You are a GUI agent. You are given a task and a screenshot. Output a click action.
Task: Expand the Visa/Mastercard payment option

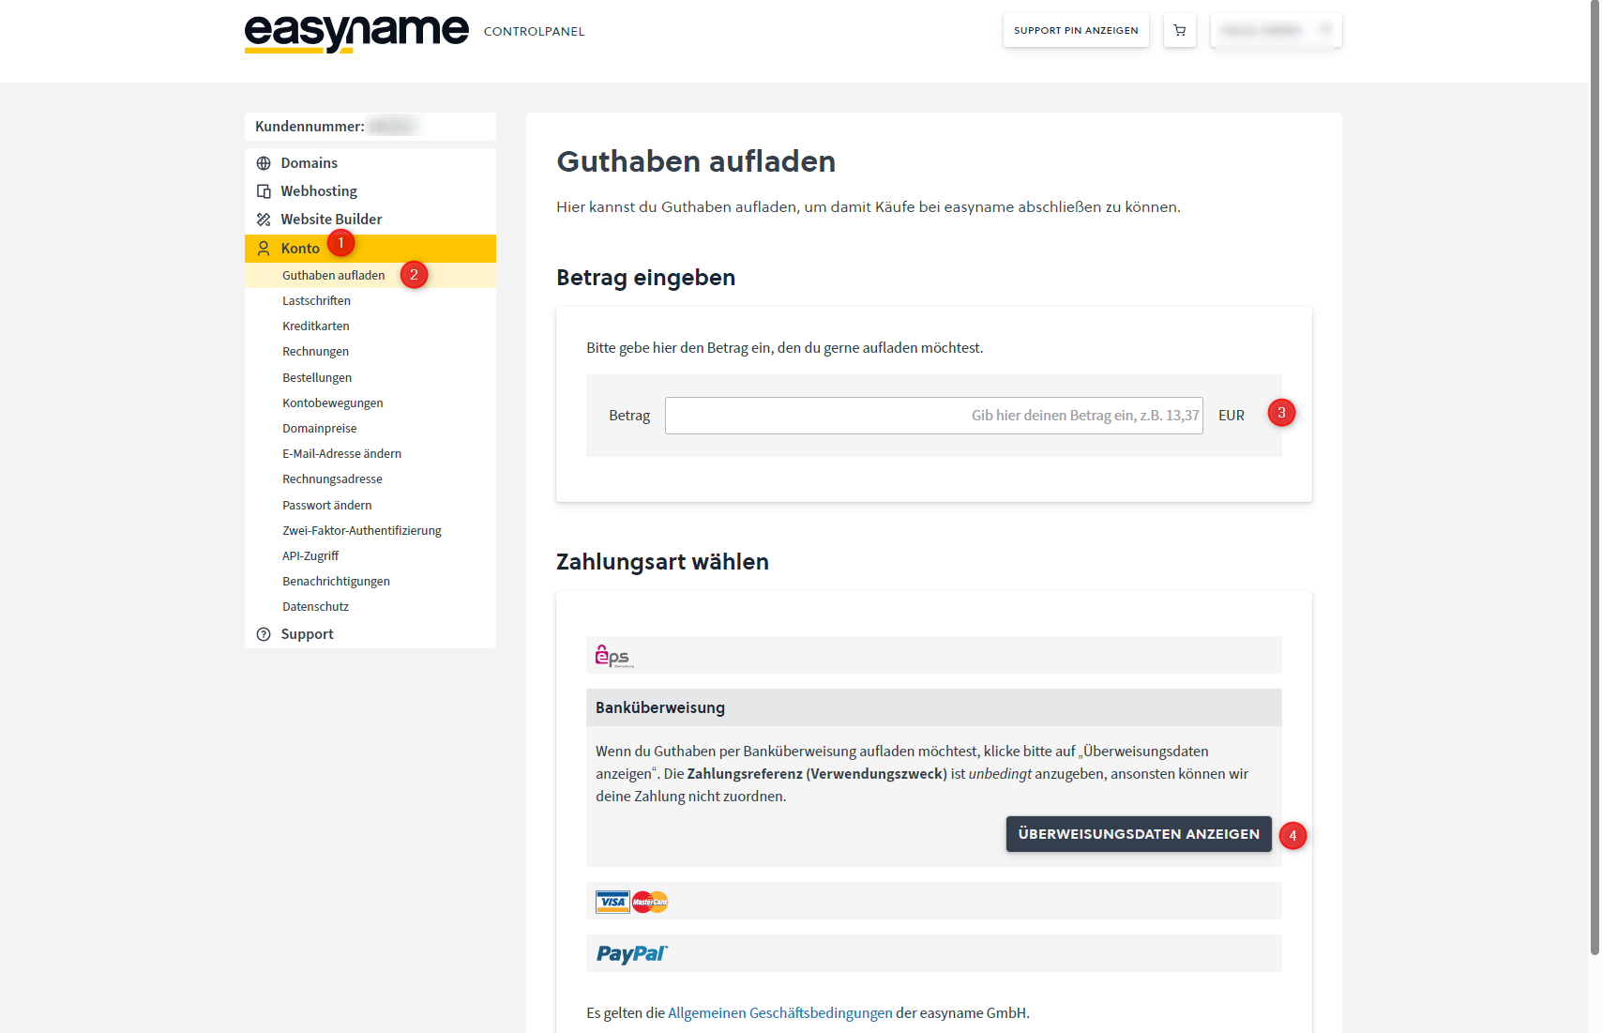coord(933,902)
